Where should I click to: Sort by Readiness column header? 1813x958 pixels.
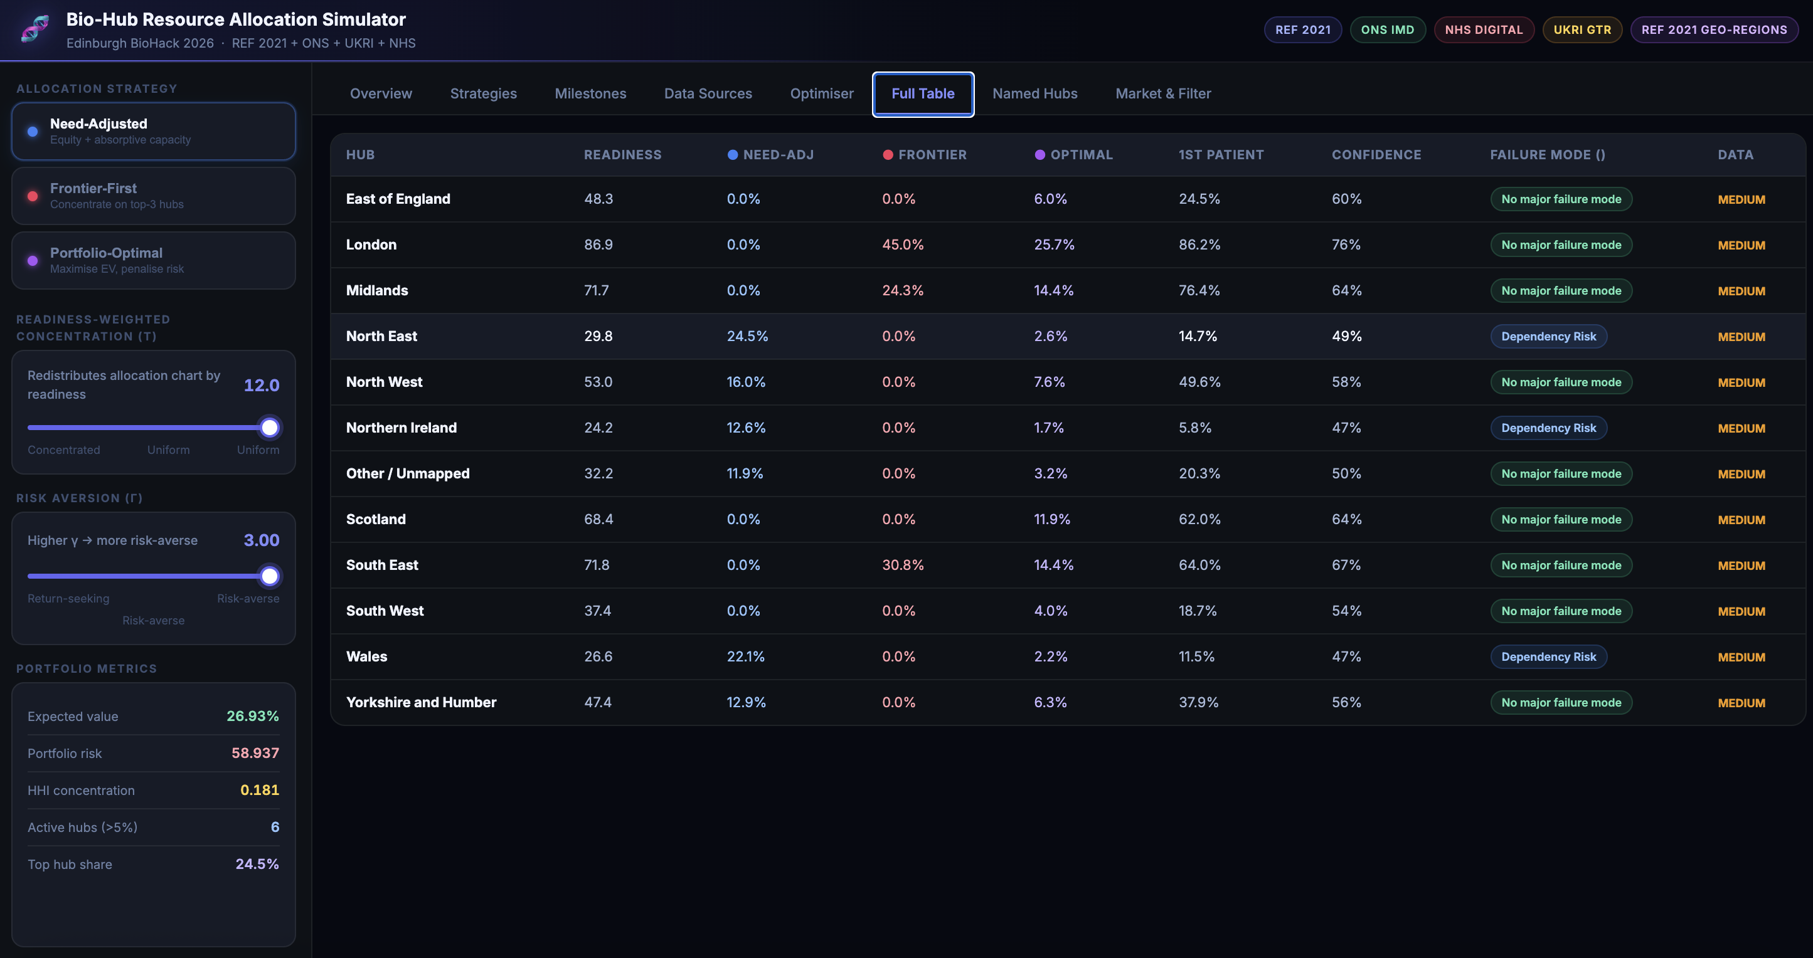pos(622,155)
